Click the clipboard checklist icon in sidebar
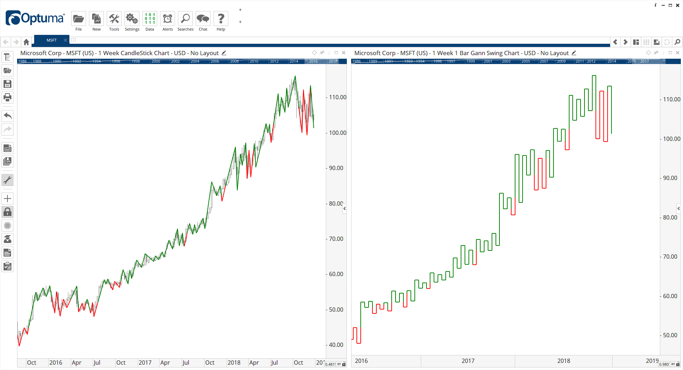Image resolution: width=683 pixels, height=370 pixels. [7, 266]
